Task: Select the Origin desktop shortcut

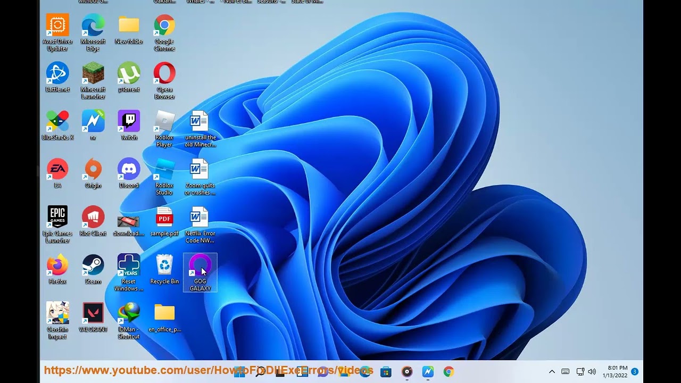Action: coord(93,173)
